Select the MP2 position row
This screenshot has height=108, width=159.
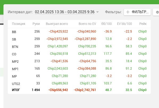tap(79, 61)
